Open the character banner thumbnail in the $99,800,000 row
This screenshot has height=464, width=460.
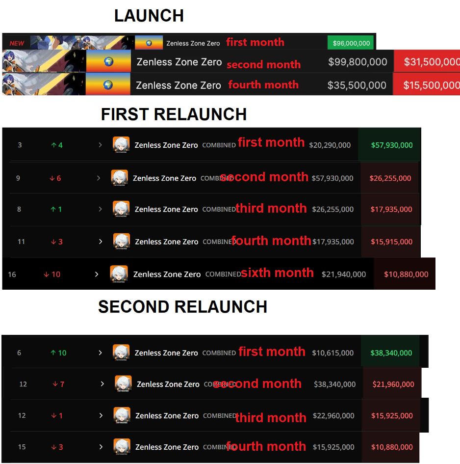pos(44,61)
